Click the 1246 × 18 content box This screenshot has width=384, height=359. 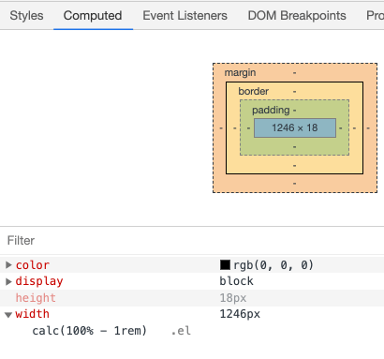[x=295, y=127]
